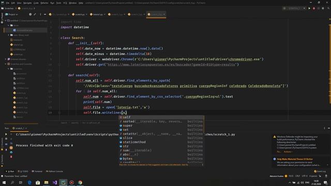This screenshot has height=186, width=331.
Task: Expand the venv library root folder
Action: [x=9, y=35]
